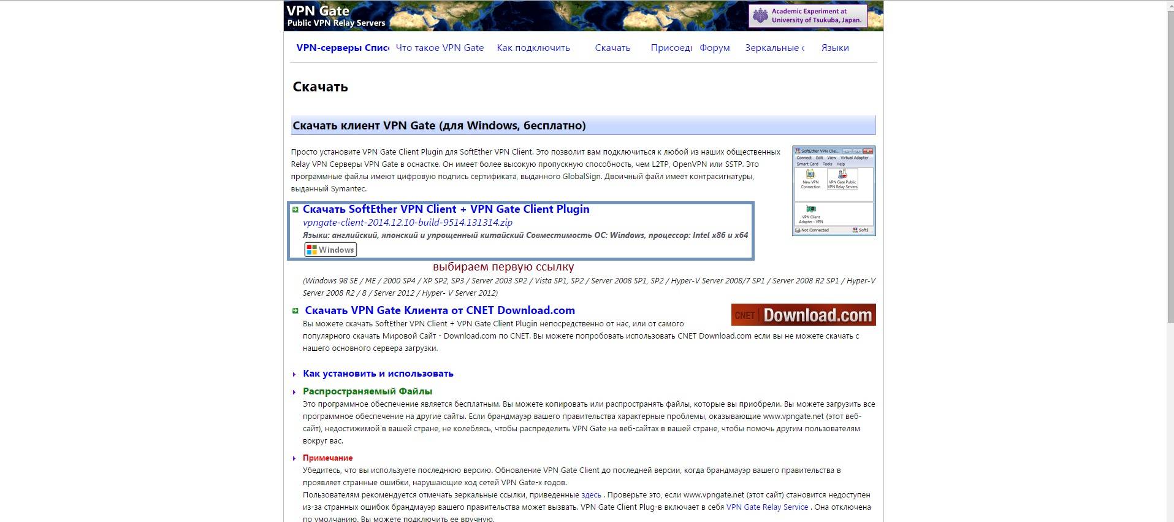The image size is (1174, 522).
Task: Open the SoftEther VPN Client screenshot thumbnail
Action: click(x=834, y=191)
